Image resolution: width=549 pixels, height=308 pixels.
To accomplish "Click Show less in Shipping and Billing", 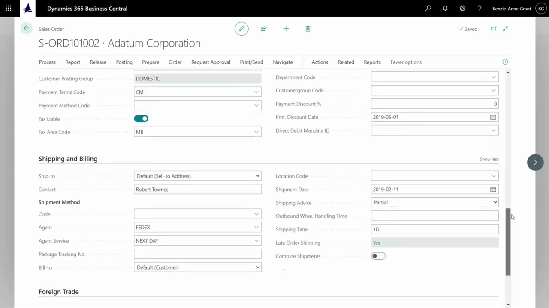I will pyautogui.click(x=489, y=159).
